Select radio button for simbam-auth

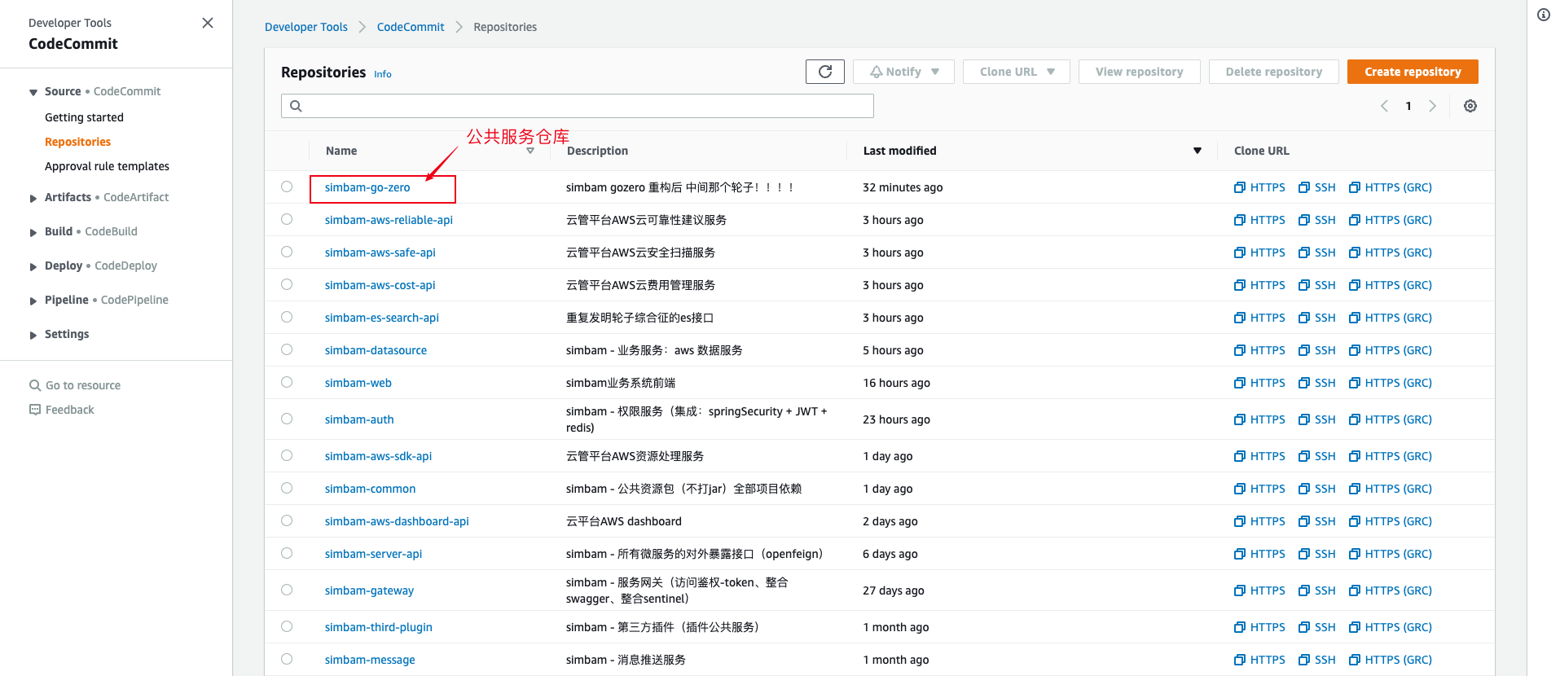pos(287,419)
